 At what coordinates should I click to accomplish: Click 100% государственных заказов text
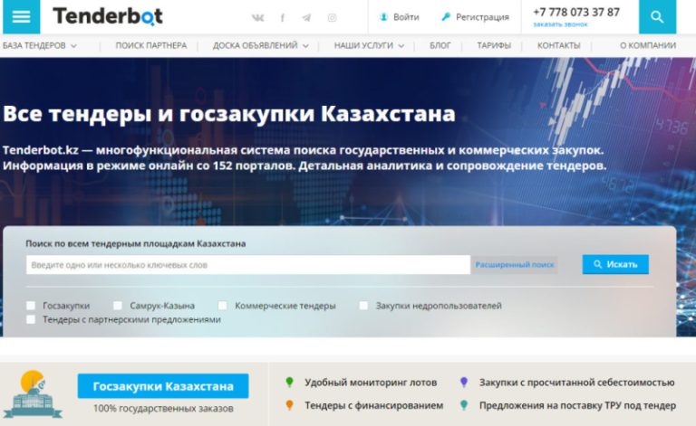pyautogui.click(x=163, y=408)
